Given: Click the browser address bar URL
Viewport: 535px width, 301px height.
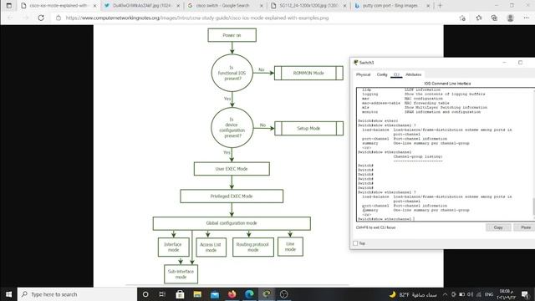Looking at the screenshot, I should 197,18.
